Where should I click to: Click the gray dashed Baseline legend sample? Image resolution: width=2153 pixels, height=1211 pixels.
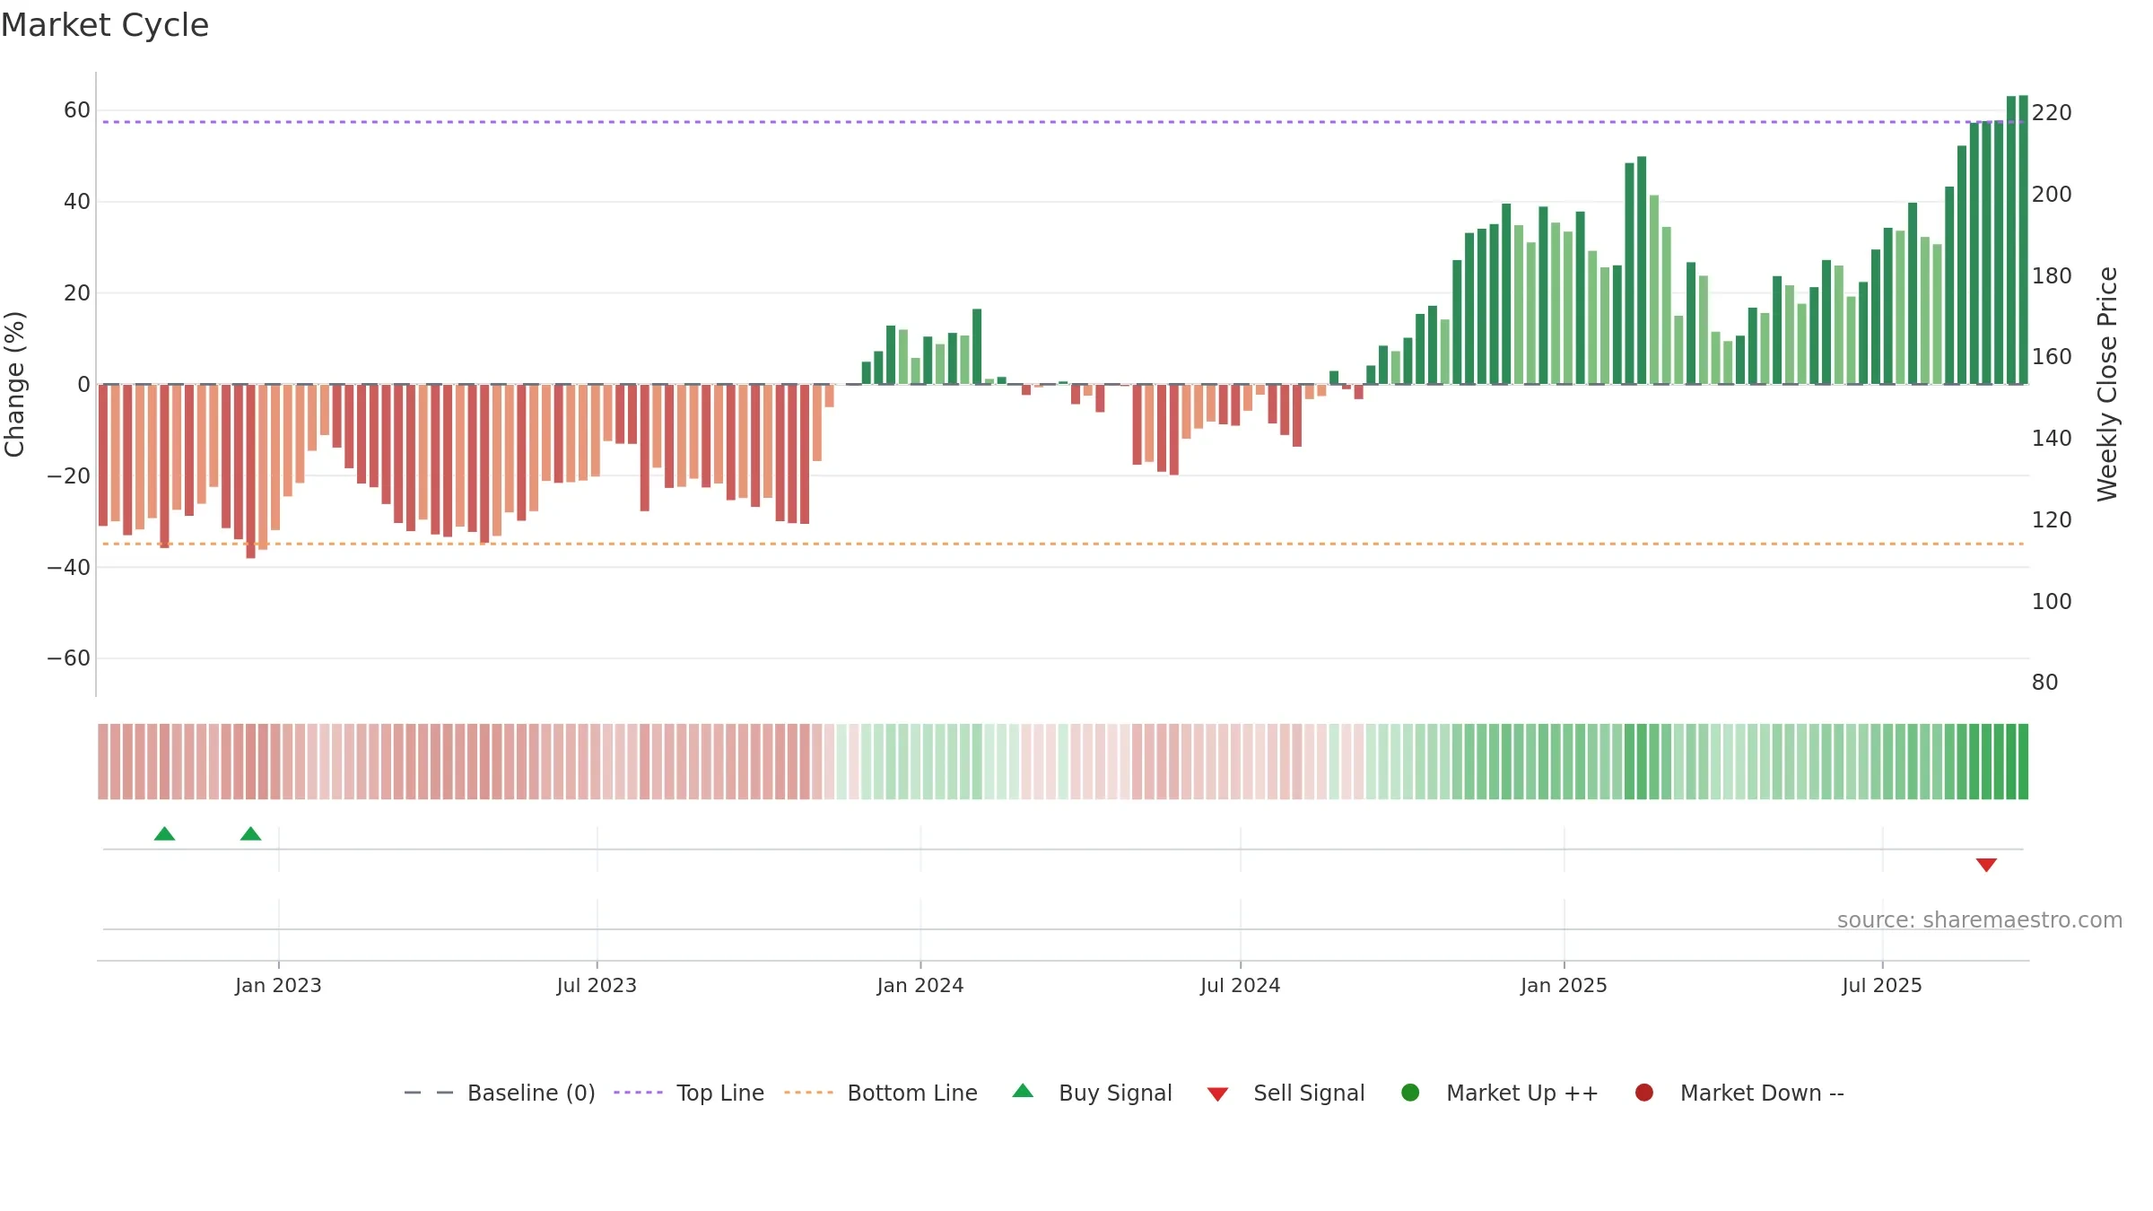pos(429,1093)
